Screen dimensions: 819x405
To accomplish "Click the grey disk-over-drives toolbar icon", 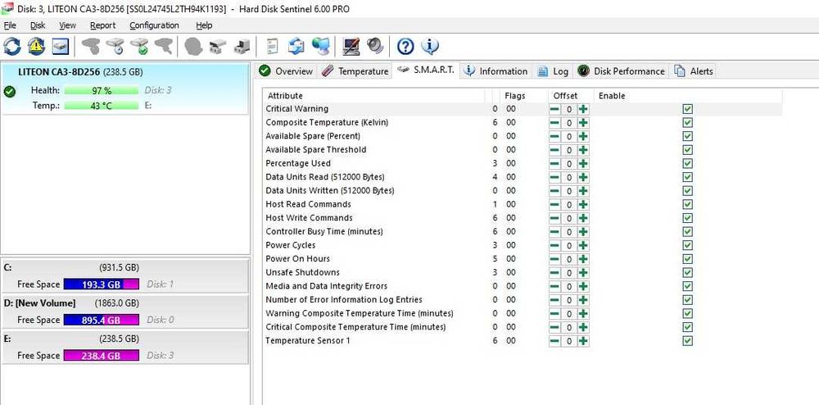I will [x=217, y=47].
